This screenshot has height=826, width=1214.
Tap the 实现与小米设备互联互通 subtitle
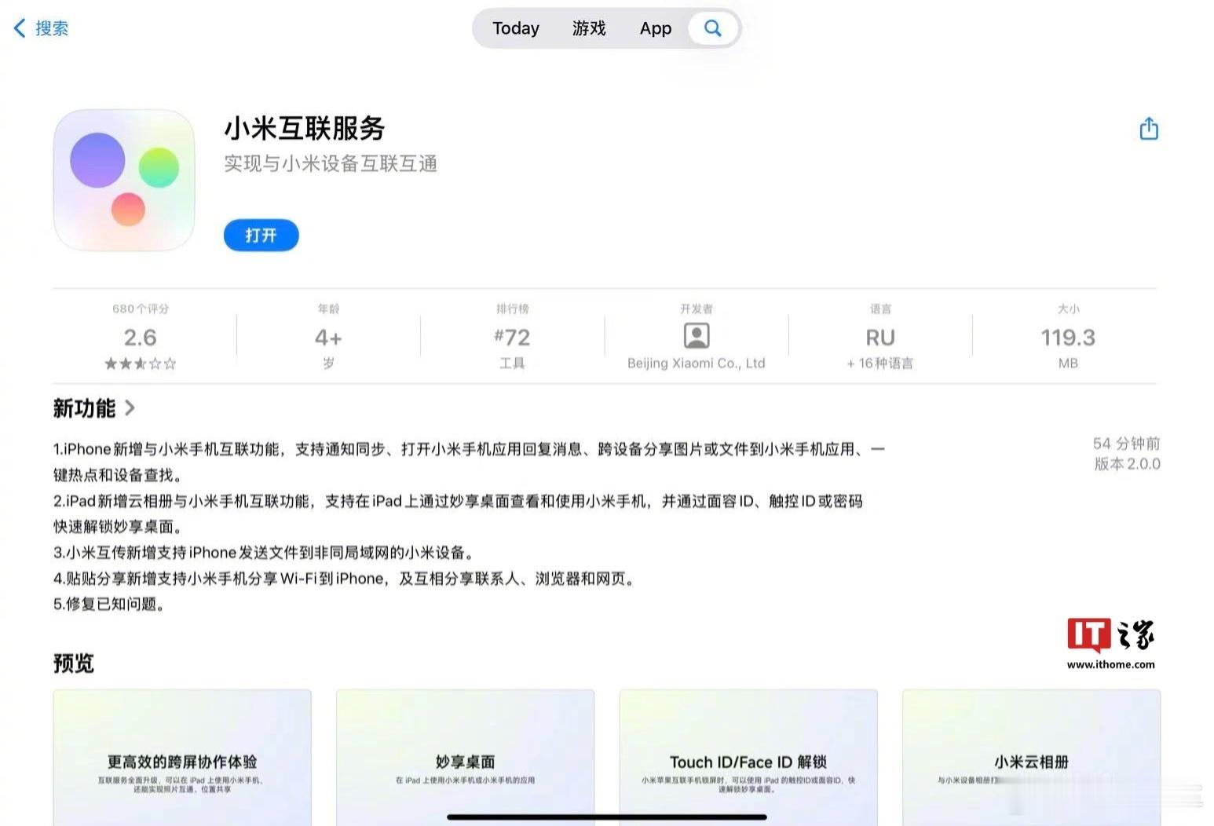331,163
